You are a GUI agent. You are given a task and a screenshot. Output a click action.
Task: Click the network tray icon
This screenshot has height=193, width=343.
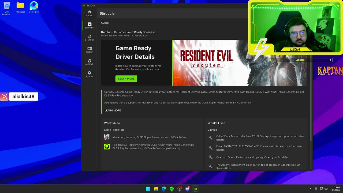pos(322,189)
